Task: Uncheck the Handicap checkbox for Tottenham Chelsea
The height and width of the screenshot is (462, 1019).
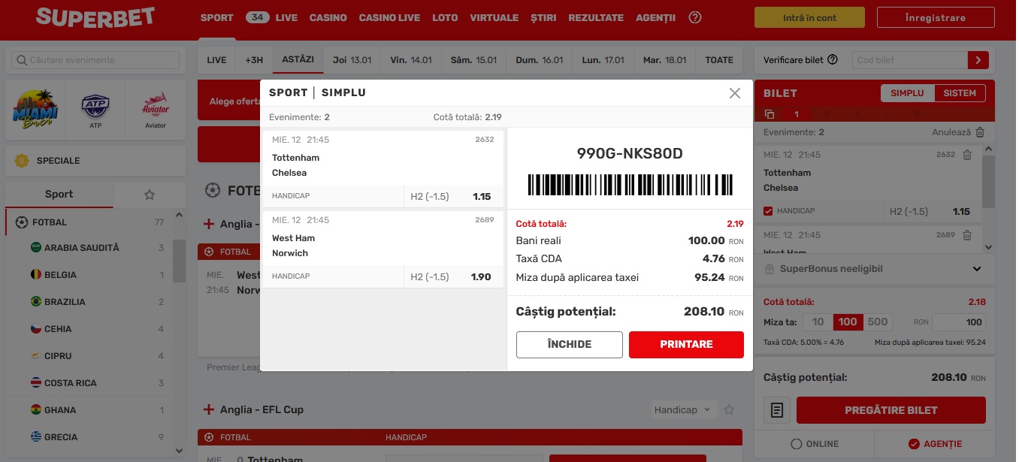Action: click(768, 211)
